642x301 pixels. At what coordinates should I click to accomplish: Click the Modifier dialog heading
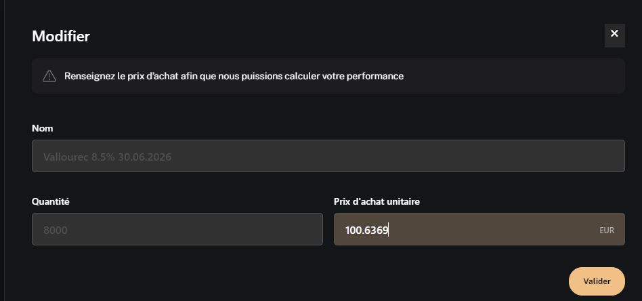[x=61, y=36]
